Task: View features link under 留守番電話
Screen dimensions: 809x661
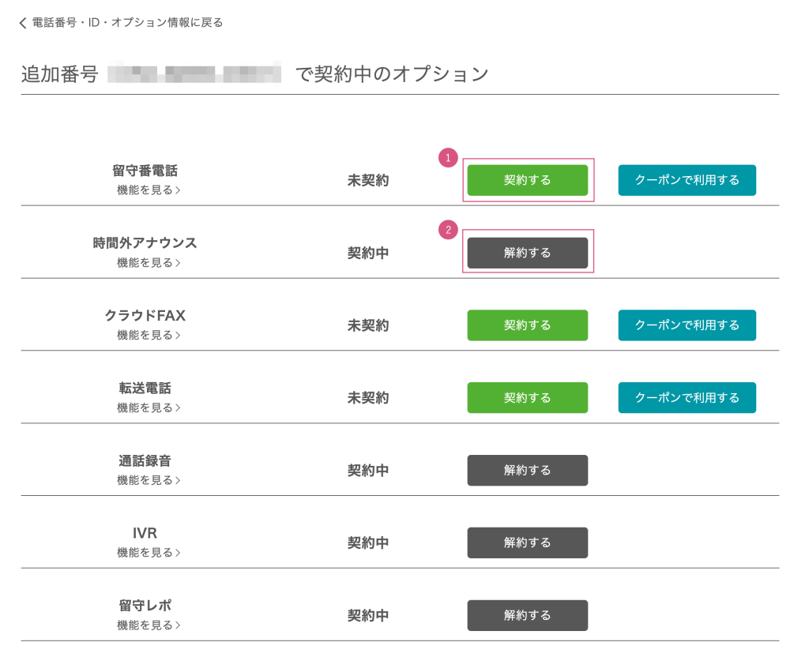Action: (149, 190)
